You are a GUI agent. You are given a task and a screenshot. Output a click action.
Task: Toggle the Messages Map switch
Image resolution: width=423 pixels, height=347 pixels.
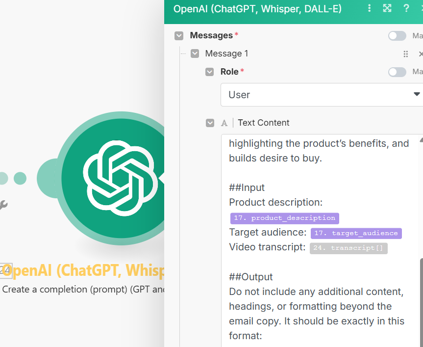[x=397, y=36]
